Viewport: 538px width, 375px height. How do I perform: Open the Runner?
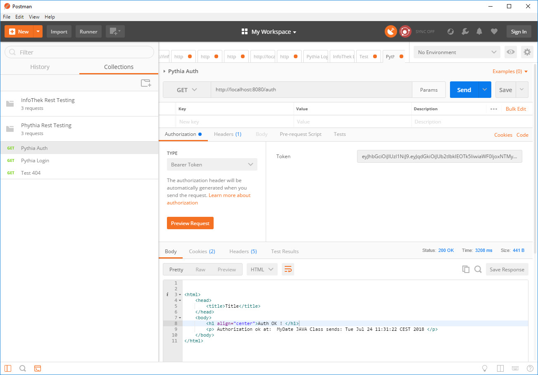coord(88,31)
